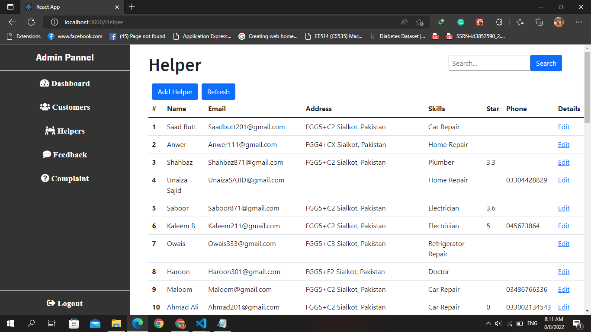591x332 pixels.
Task: Click the Feedback speech bubble icon
Action: click(47, 155)
